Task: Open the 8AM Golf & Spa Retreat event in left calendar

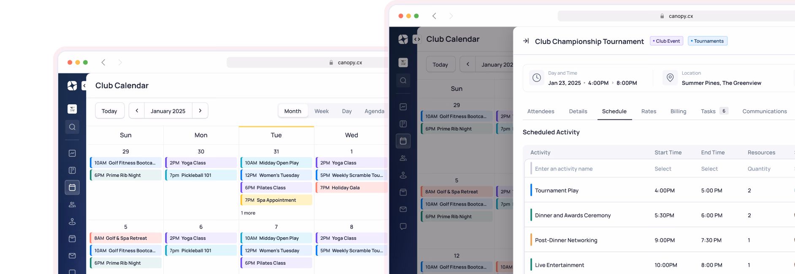Action: point(126,238)
